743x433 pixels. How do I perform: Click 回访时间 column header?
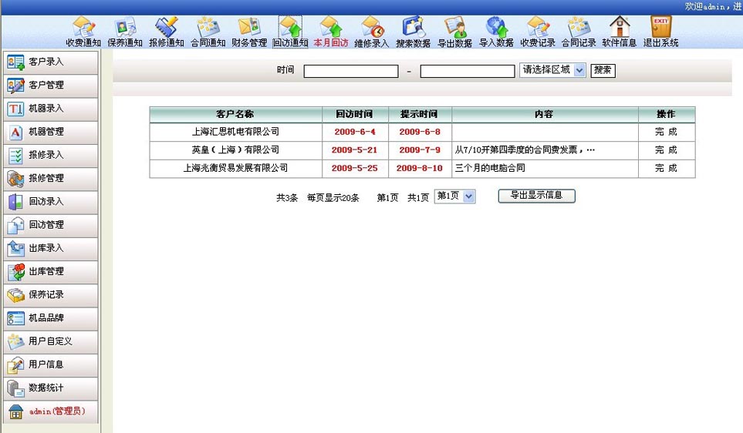[x=354, y=115]
